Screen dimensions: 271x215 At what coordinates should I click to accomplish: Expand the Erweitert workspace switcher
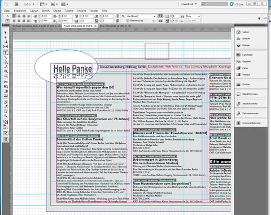tap(189, 4)
